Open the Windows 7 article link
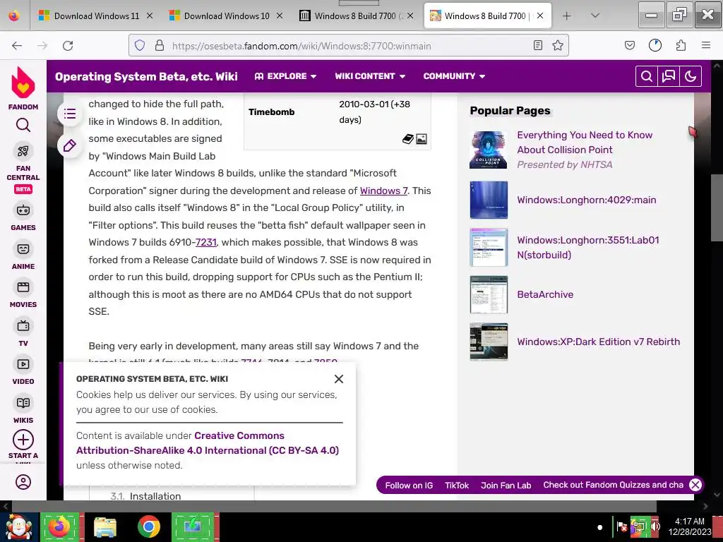723x542 pixels. (x=383, y=191)
